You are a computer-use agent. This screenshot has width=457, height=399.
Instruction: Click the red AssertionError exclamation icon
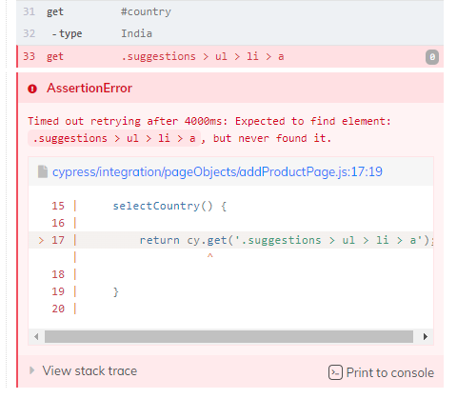[x=32, y=89]
